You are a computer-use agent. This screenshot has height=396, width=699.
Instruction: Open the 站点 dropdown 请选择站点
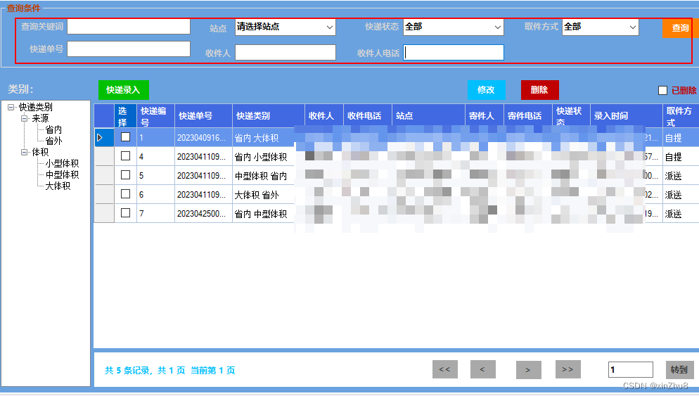pyautogui.click(x=286, y=27)
